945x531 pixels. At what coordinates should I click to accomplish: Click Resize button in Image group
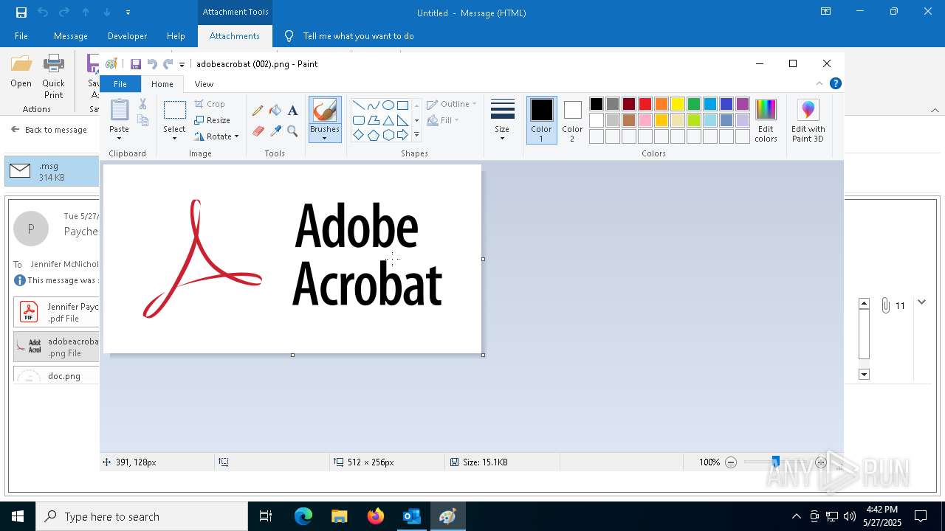[213, 120]
